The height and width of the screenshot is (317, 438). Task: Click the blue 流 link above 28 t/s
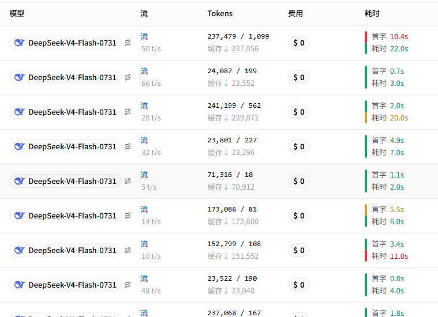point(144,105)
